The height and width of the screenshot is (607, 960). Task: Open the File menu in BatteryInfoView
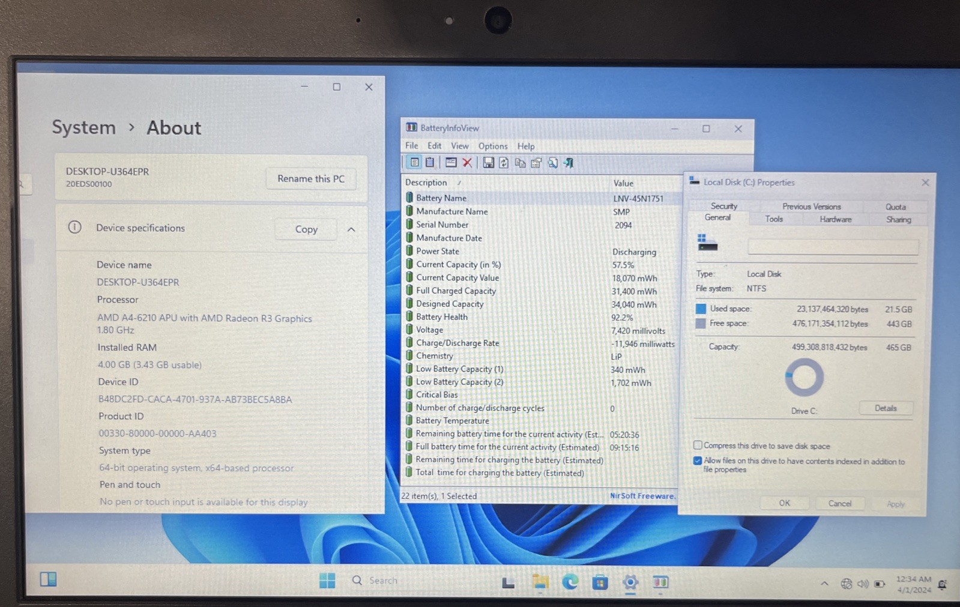pyautogui.click(x=412, y=145)
